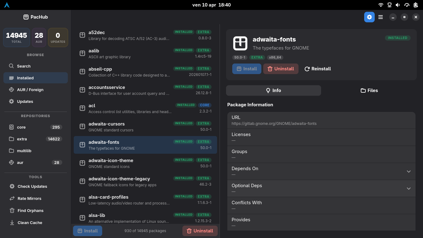Open the Search browse section

tap(36, 66)
